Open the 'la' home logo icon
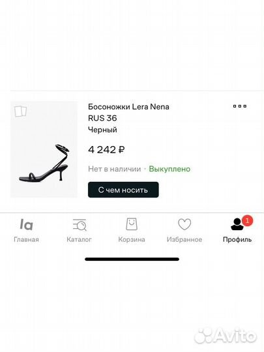Viewport: 264px width, 352px height. pyautogui.click(x=27, y=224)
